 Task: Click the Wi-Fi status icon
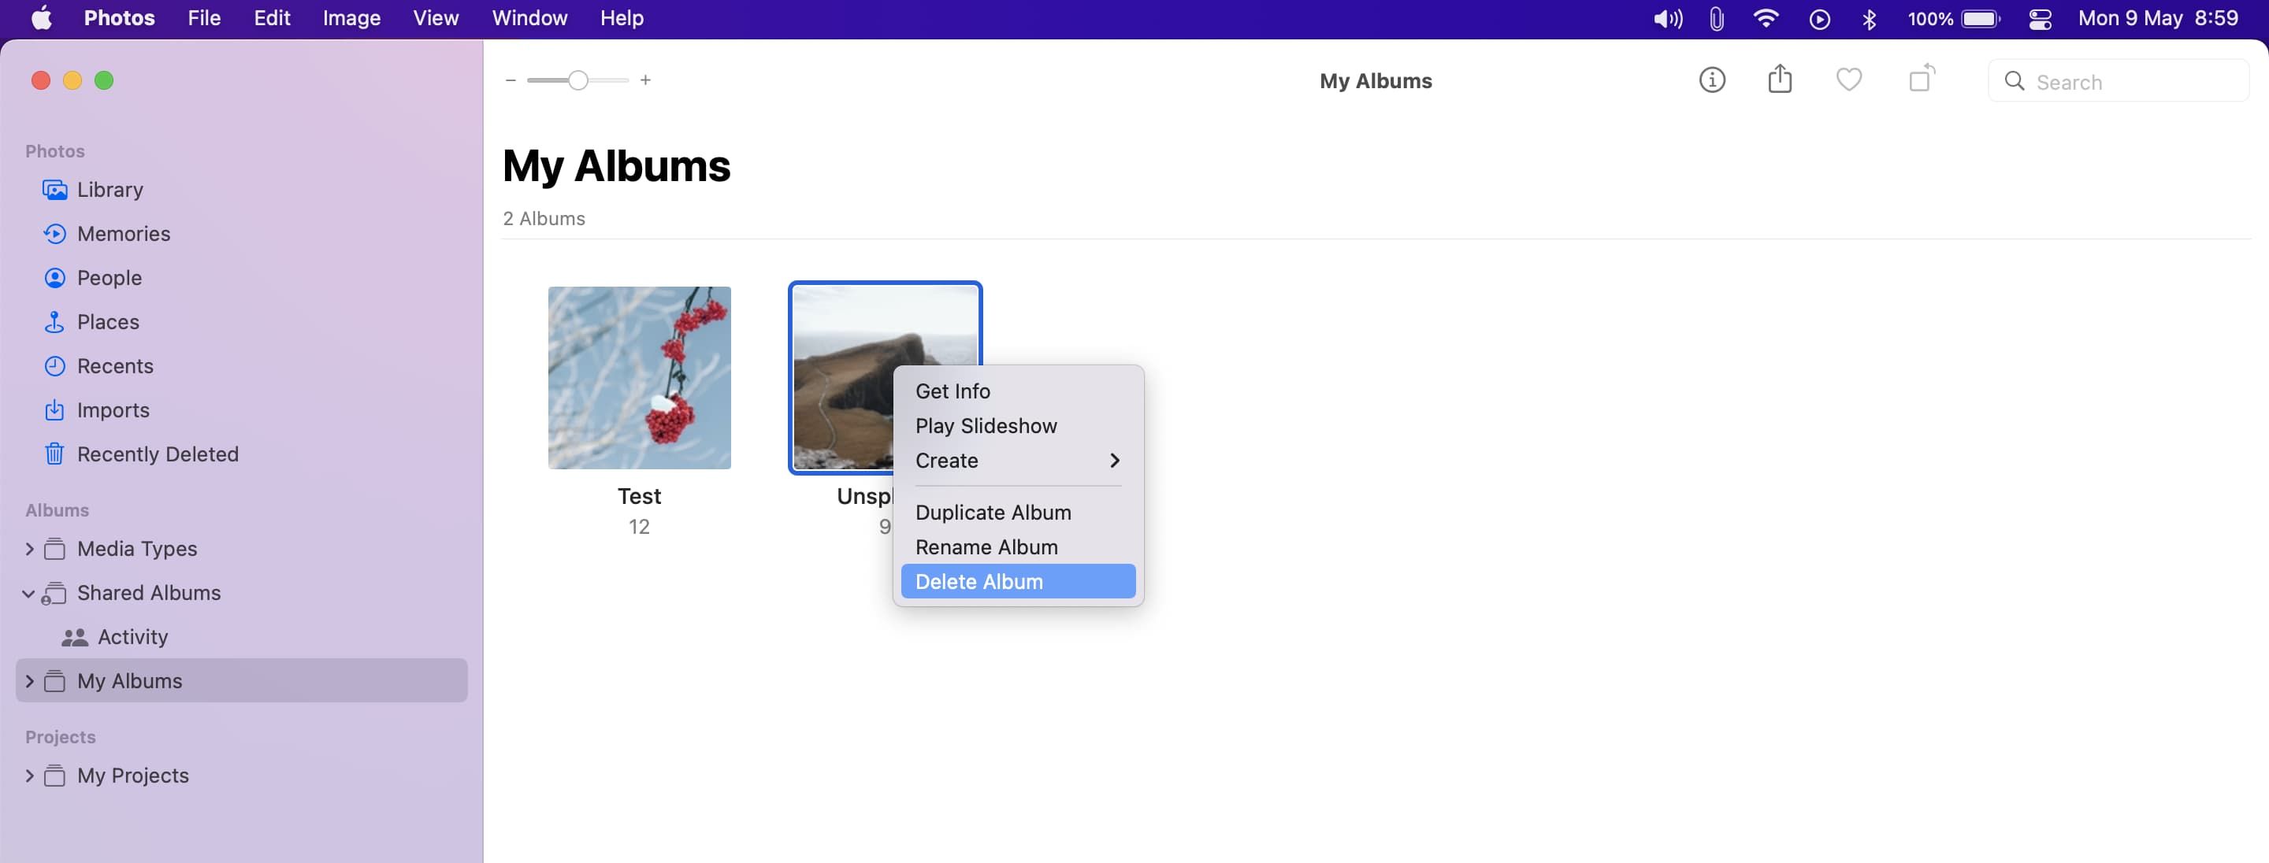pos(1765,18)
